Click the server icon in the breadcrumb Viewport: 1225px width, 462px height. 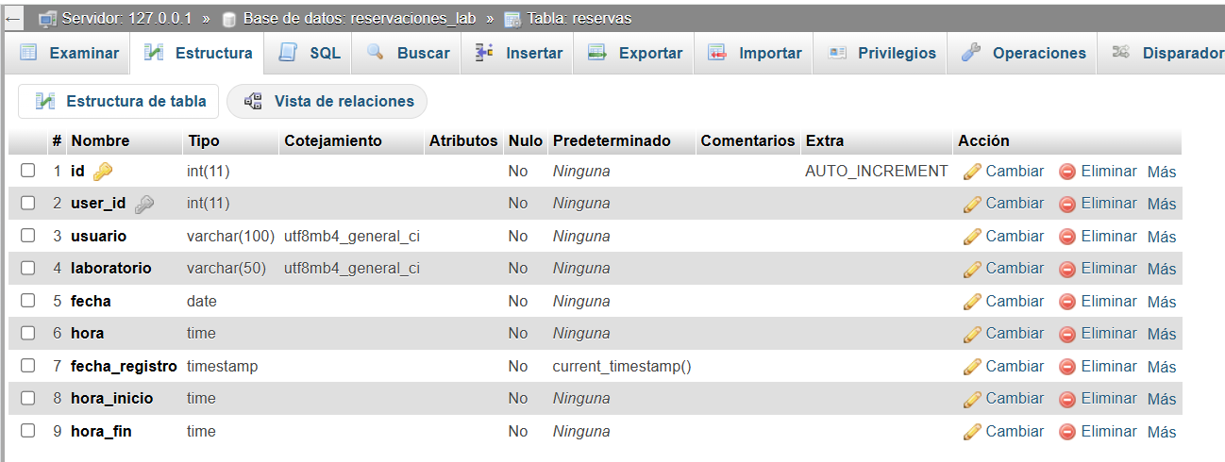tap(48, 19)
